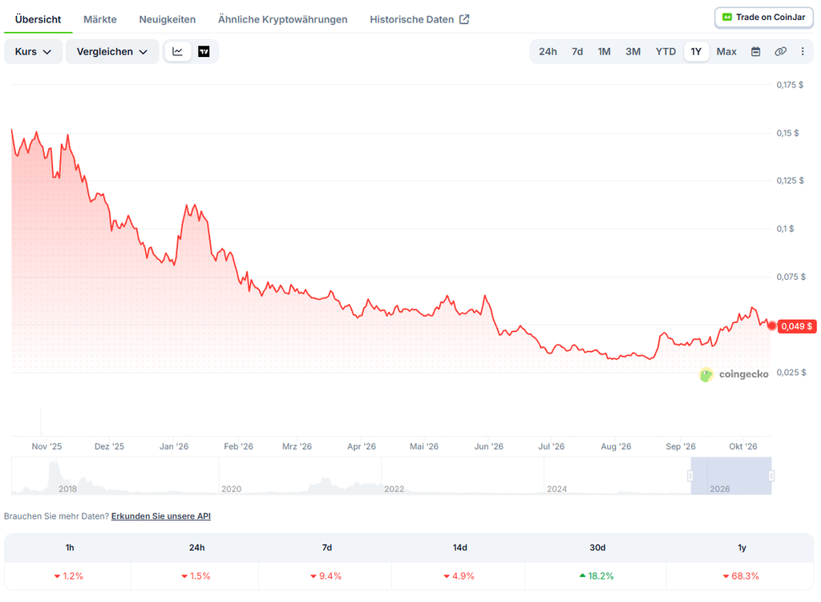Expand the Kurs dropdown
821x602 pixels.
pyautogui.click(x=33, y=51)
